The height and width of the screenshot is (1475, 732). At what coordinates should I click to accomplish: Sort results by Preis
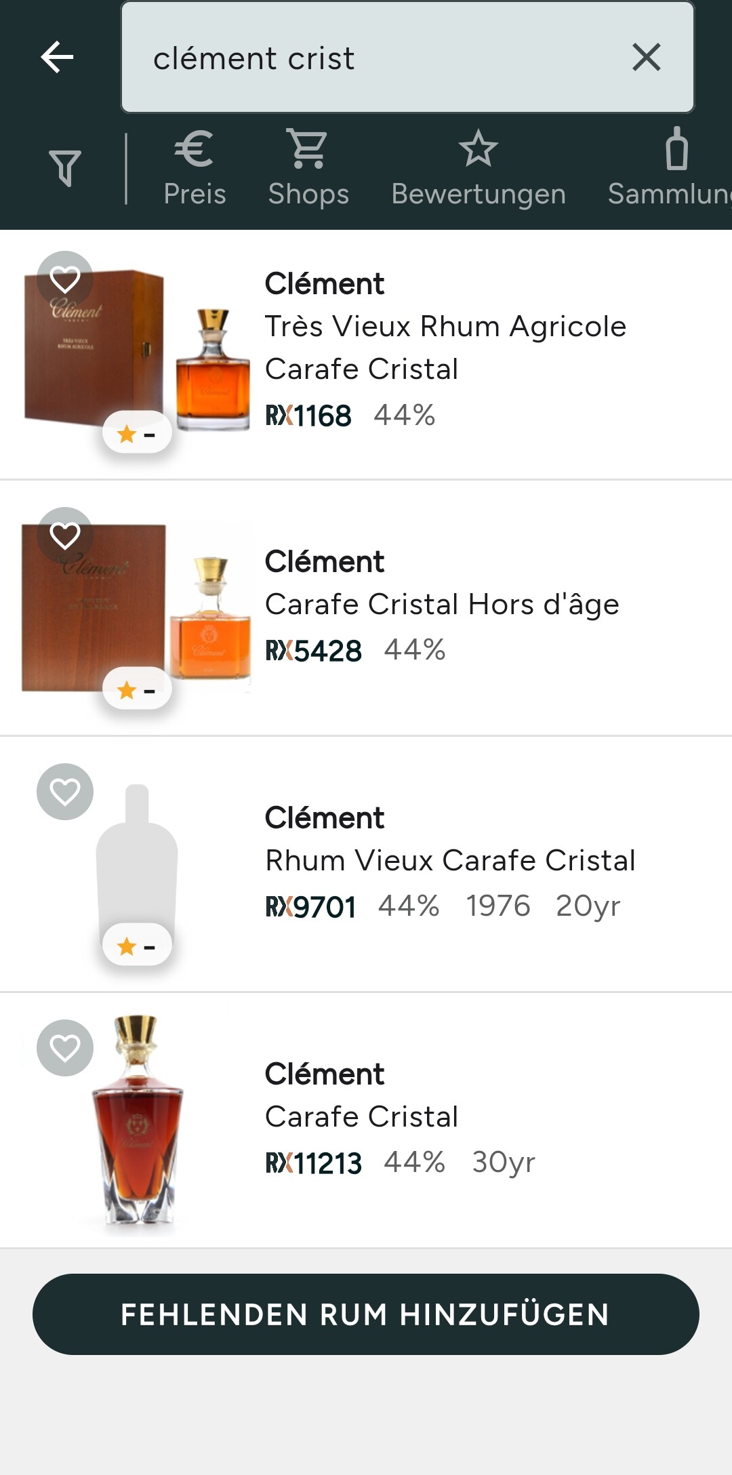coord(195,167)
